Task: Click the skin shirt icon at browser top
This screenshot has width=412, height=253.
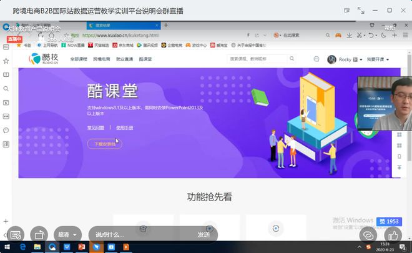Action: (x=372, y=25)
